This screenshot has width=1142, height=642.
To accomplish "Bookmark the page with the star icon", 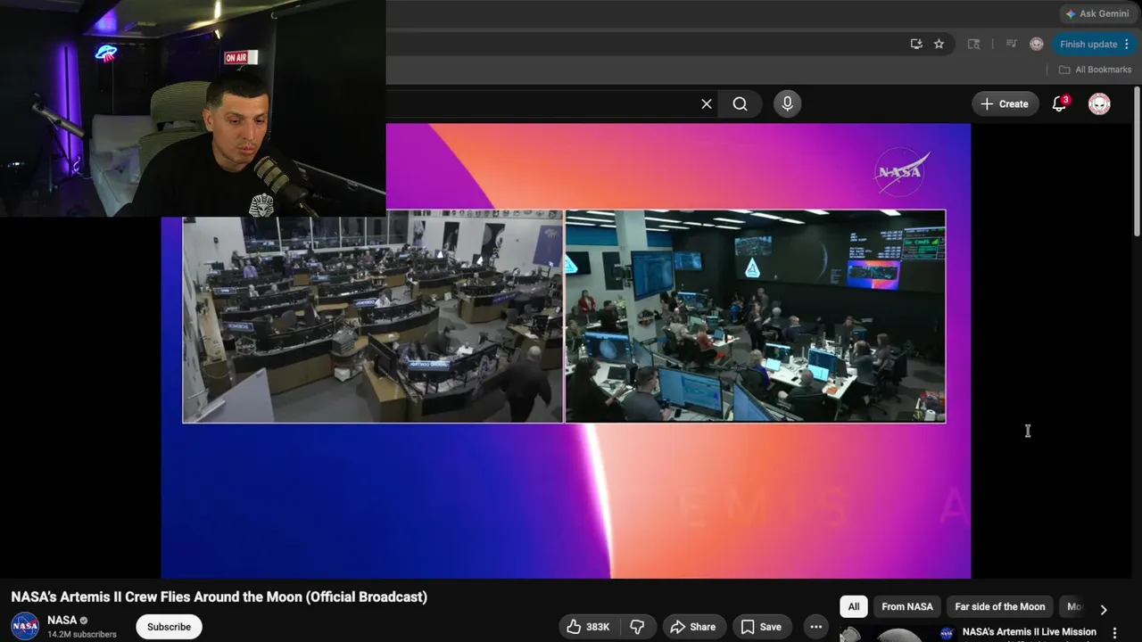I will click(x=939, y=44).
